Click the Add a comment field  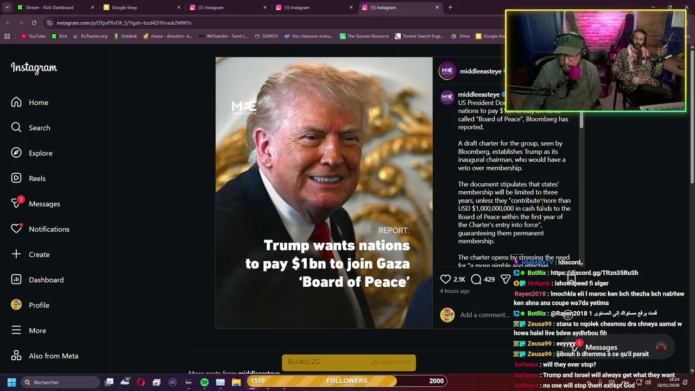point(484,315)
